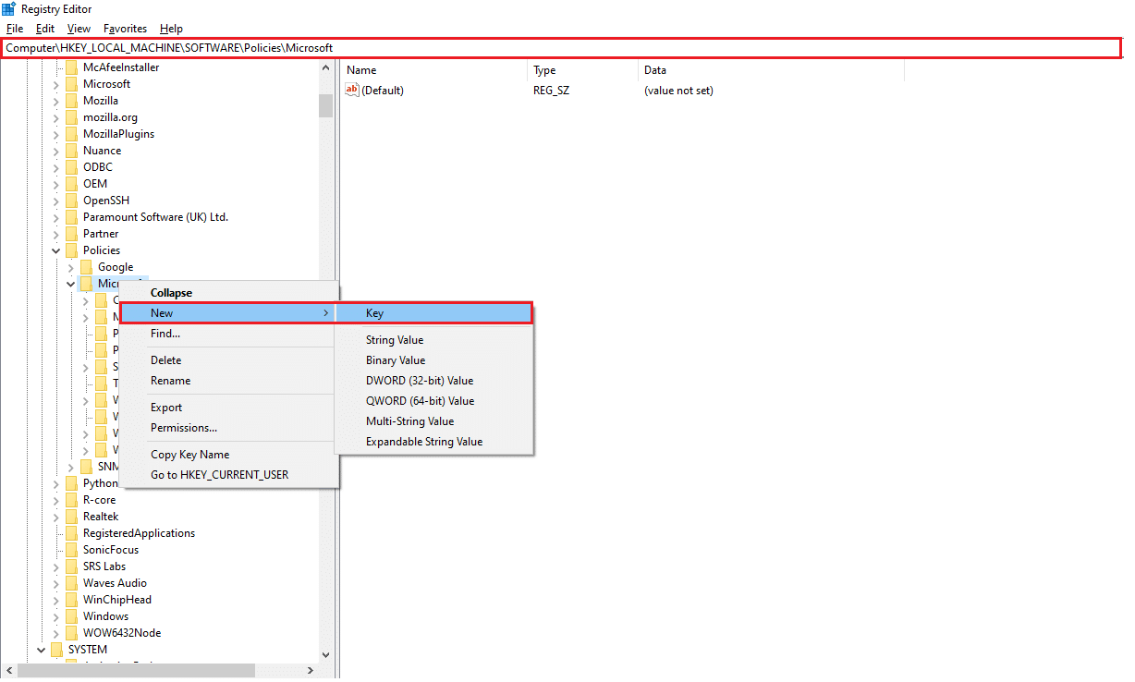Click the Registry Editor app icon in title bar
Screen dimensions: 1135x682
click(x=9, y=9)
